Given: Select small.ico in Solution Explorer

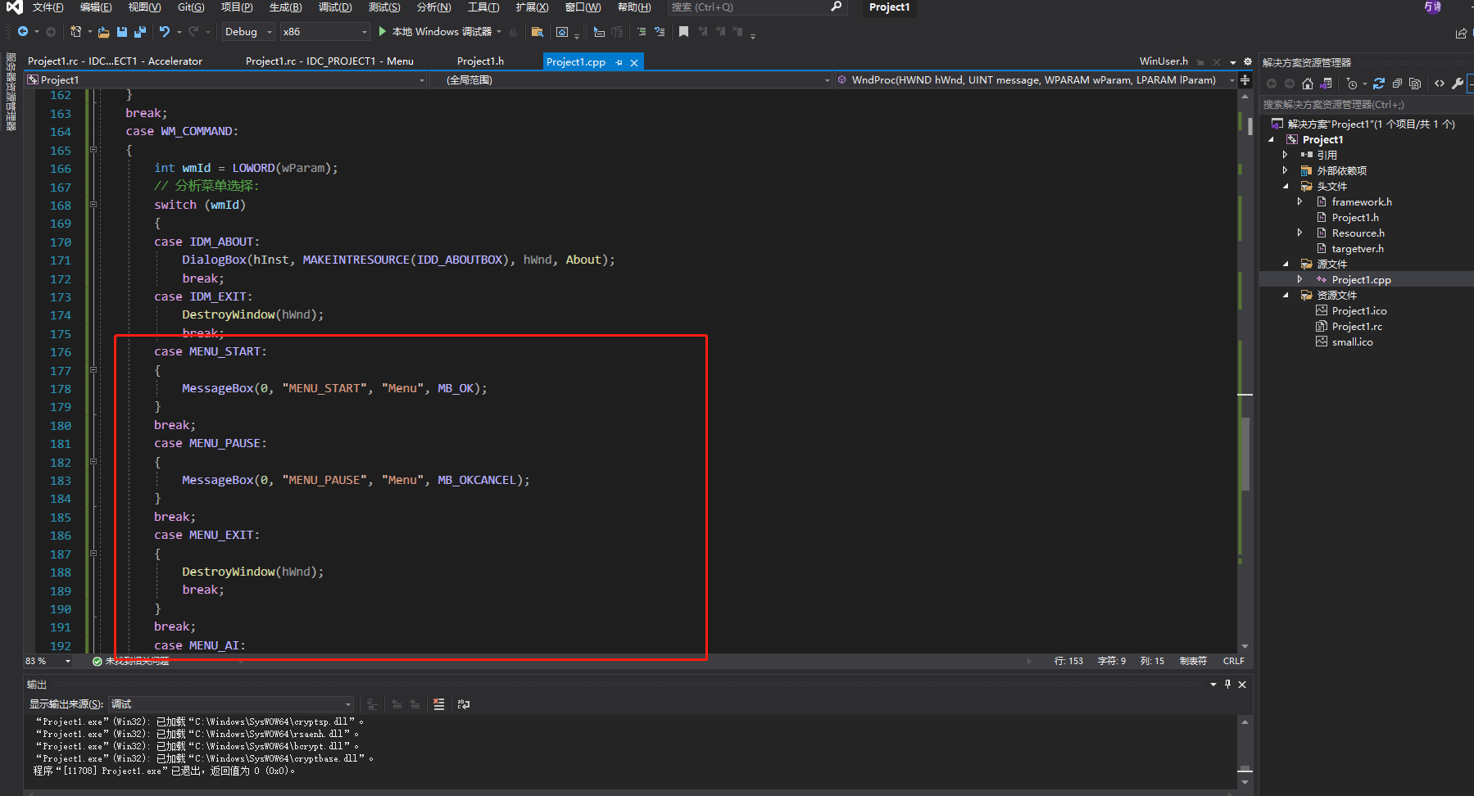Looking at the screenshot, I should [x=1353, y=341].
